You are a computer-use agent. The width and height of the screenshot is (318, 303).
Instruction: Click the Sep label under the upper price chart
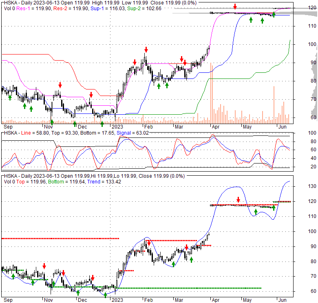tap(8, 127)
